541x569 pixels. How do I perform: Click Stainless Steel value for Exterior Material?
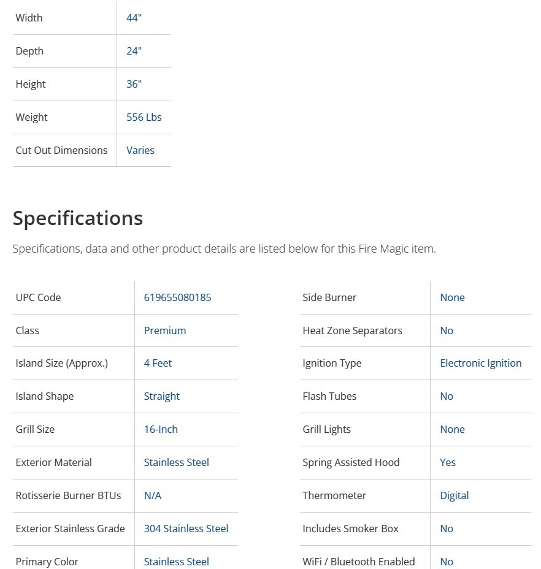(176, 462)
